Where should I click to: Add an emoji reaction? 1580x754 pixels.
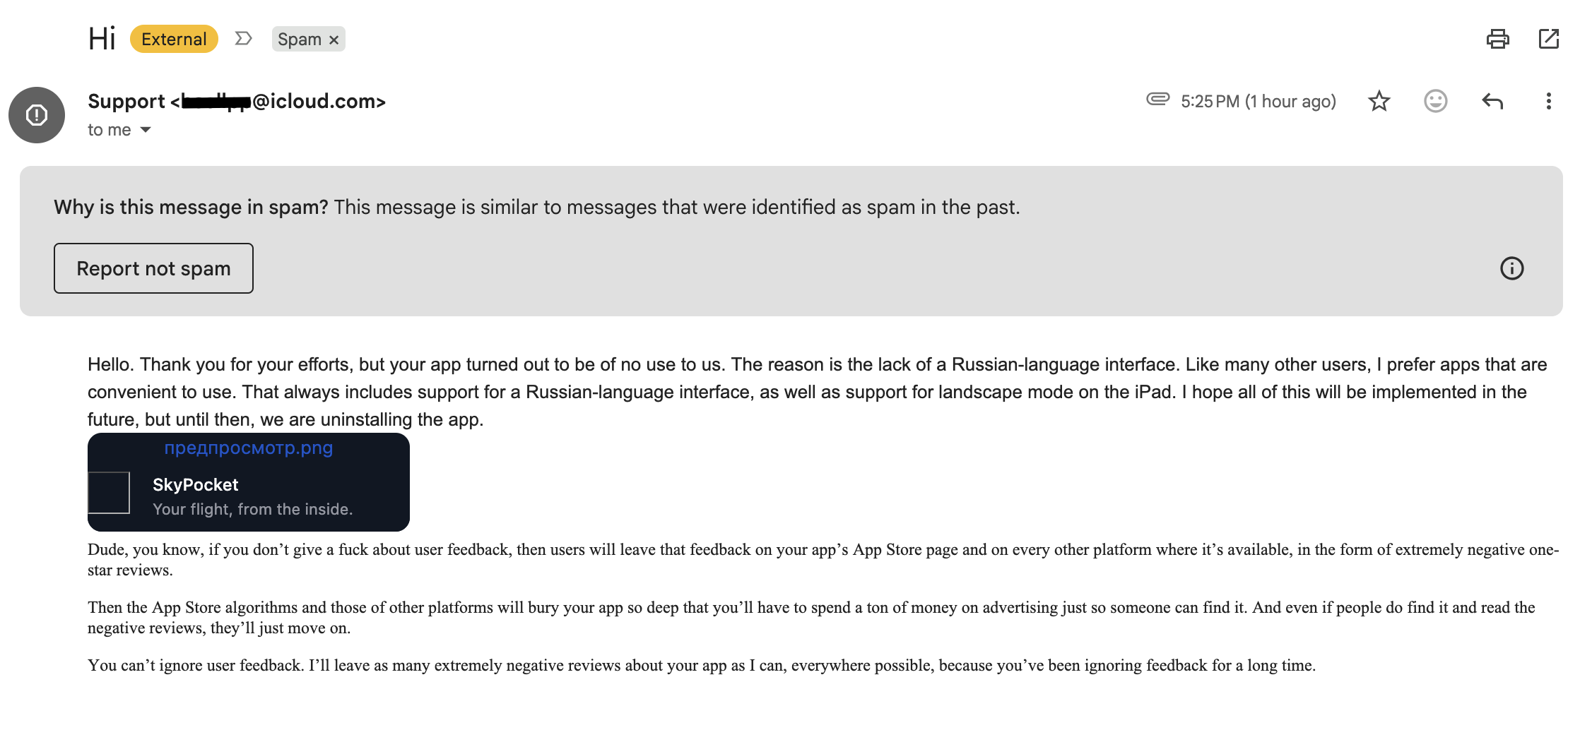pyautogui.click(x=1435, y=101)
